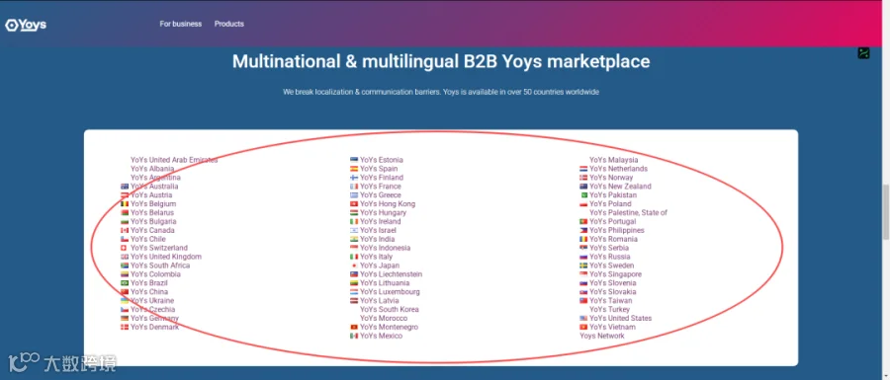890x380 pixels.
Task: Go to YoYs Netherlands marketplace
Action: (618, 169)
